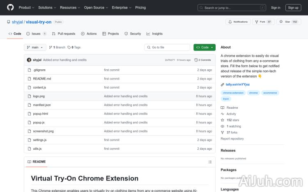Switch to the Issues tab
Screen dimensions: 308x192
click(x=36, y=34)
